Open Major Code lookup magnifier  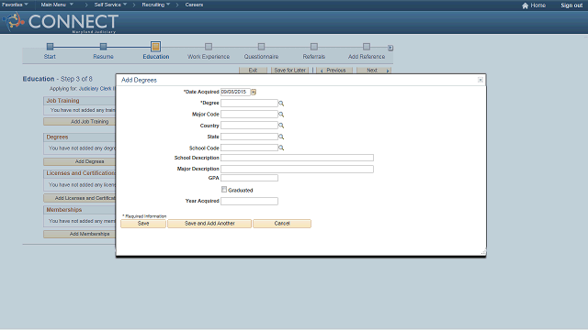(281, 115)
